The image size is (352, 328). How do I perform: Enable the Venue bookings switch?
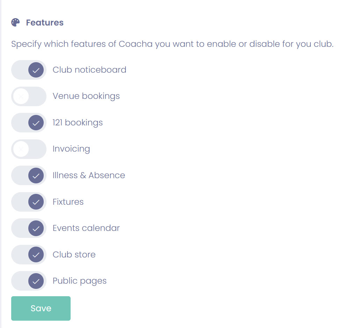click(x=29, y=96)
